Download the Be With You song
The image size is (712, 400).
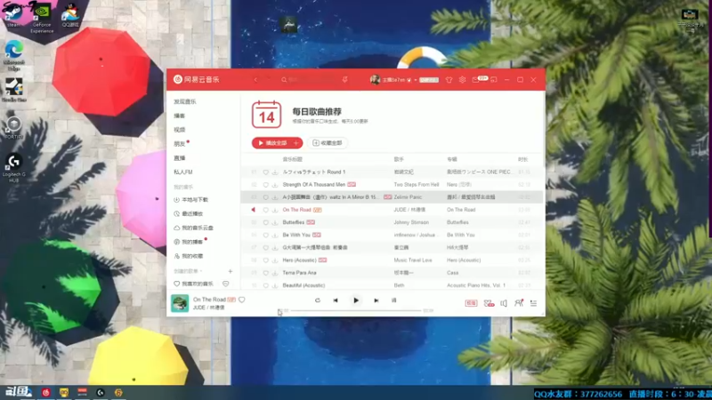[275, 235]
